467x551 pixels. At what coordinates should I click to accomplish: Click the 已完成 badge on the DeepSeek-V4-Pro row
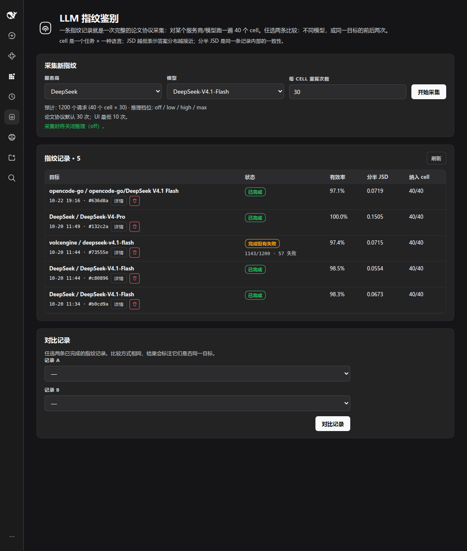tap(255, 218)
